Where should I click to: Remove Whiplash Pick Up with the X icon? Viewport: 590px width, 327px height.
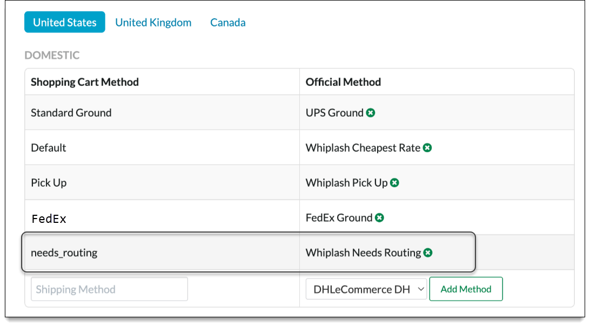pyautogui.click(x=395, y=182)
